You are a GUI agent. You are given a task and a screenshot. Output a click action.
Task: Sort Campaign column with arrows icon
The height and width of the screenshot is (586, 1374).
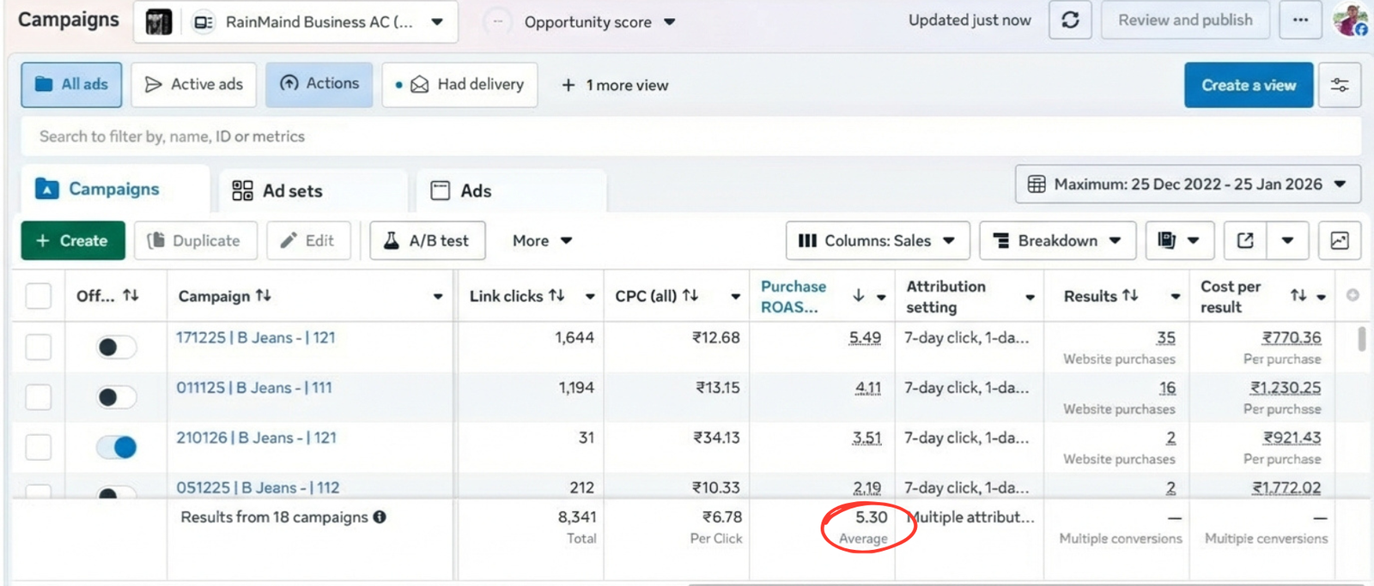263,295
